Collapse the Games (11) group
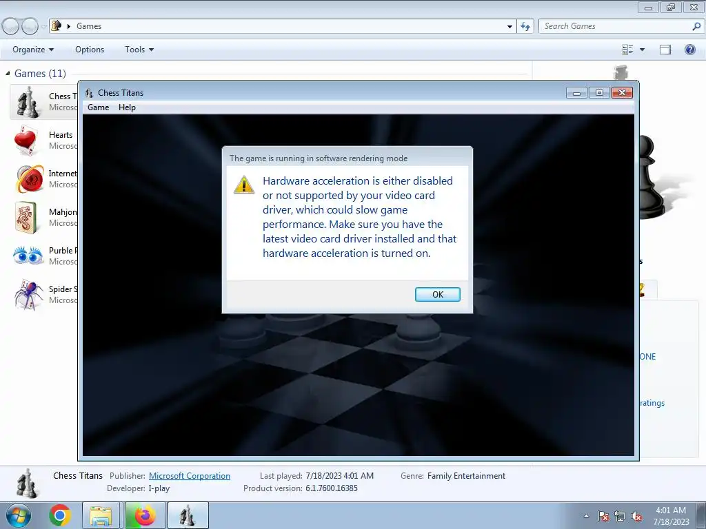 [8, 73]
